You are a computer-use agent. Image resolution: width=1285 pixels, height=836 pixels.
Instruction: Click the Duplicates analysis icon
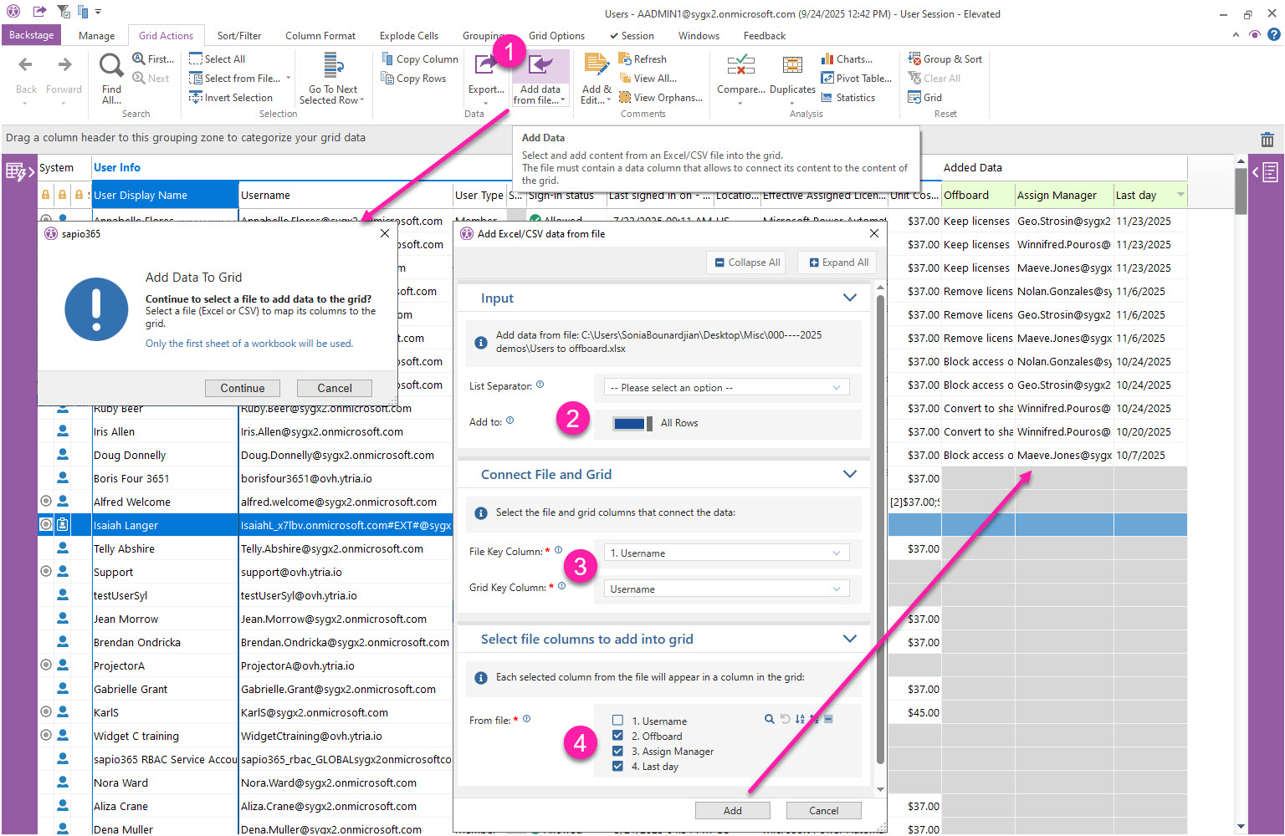[x=791, y=66]
